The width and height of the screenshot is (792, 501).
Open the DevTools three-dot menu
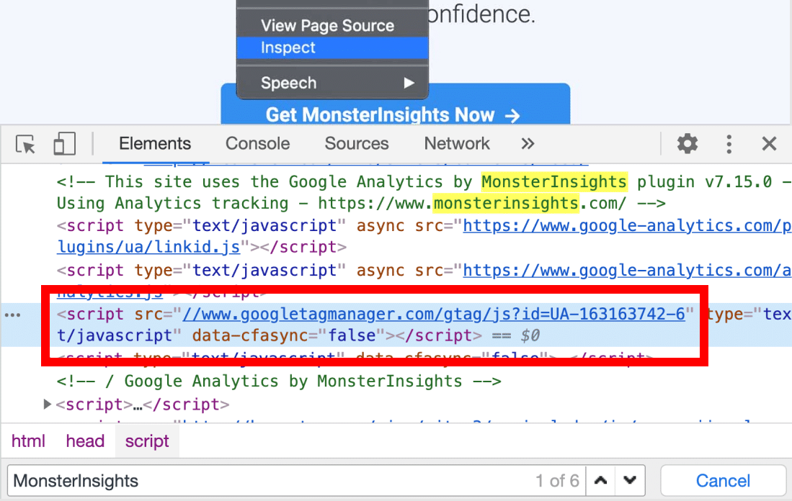click(729, 144)
